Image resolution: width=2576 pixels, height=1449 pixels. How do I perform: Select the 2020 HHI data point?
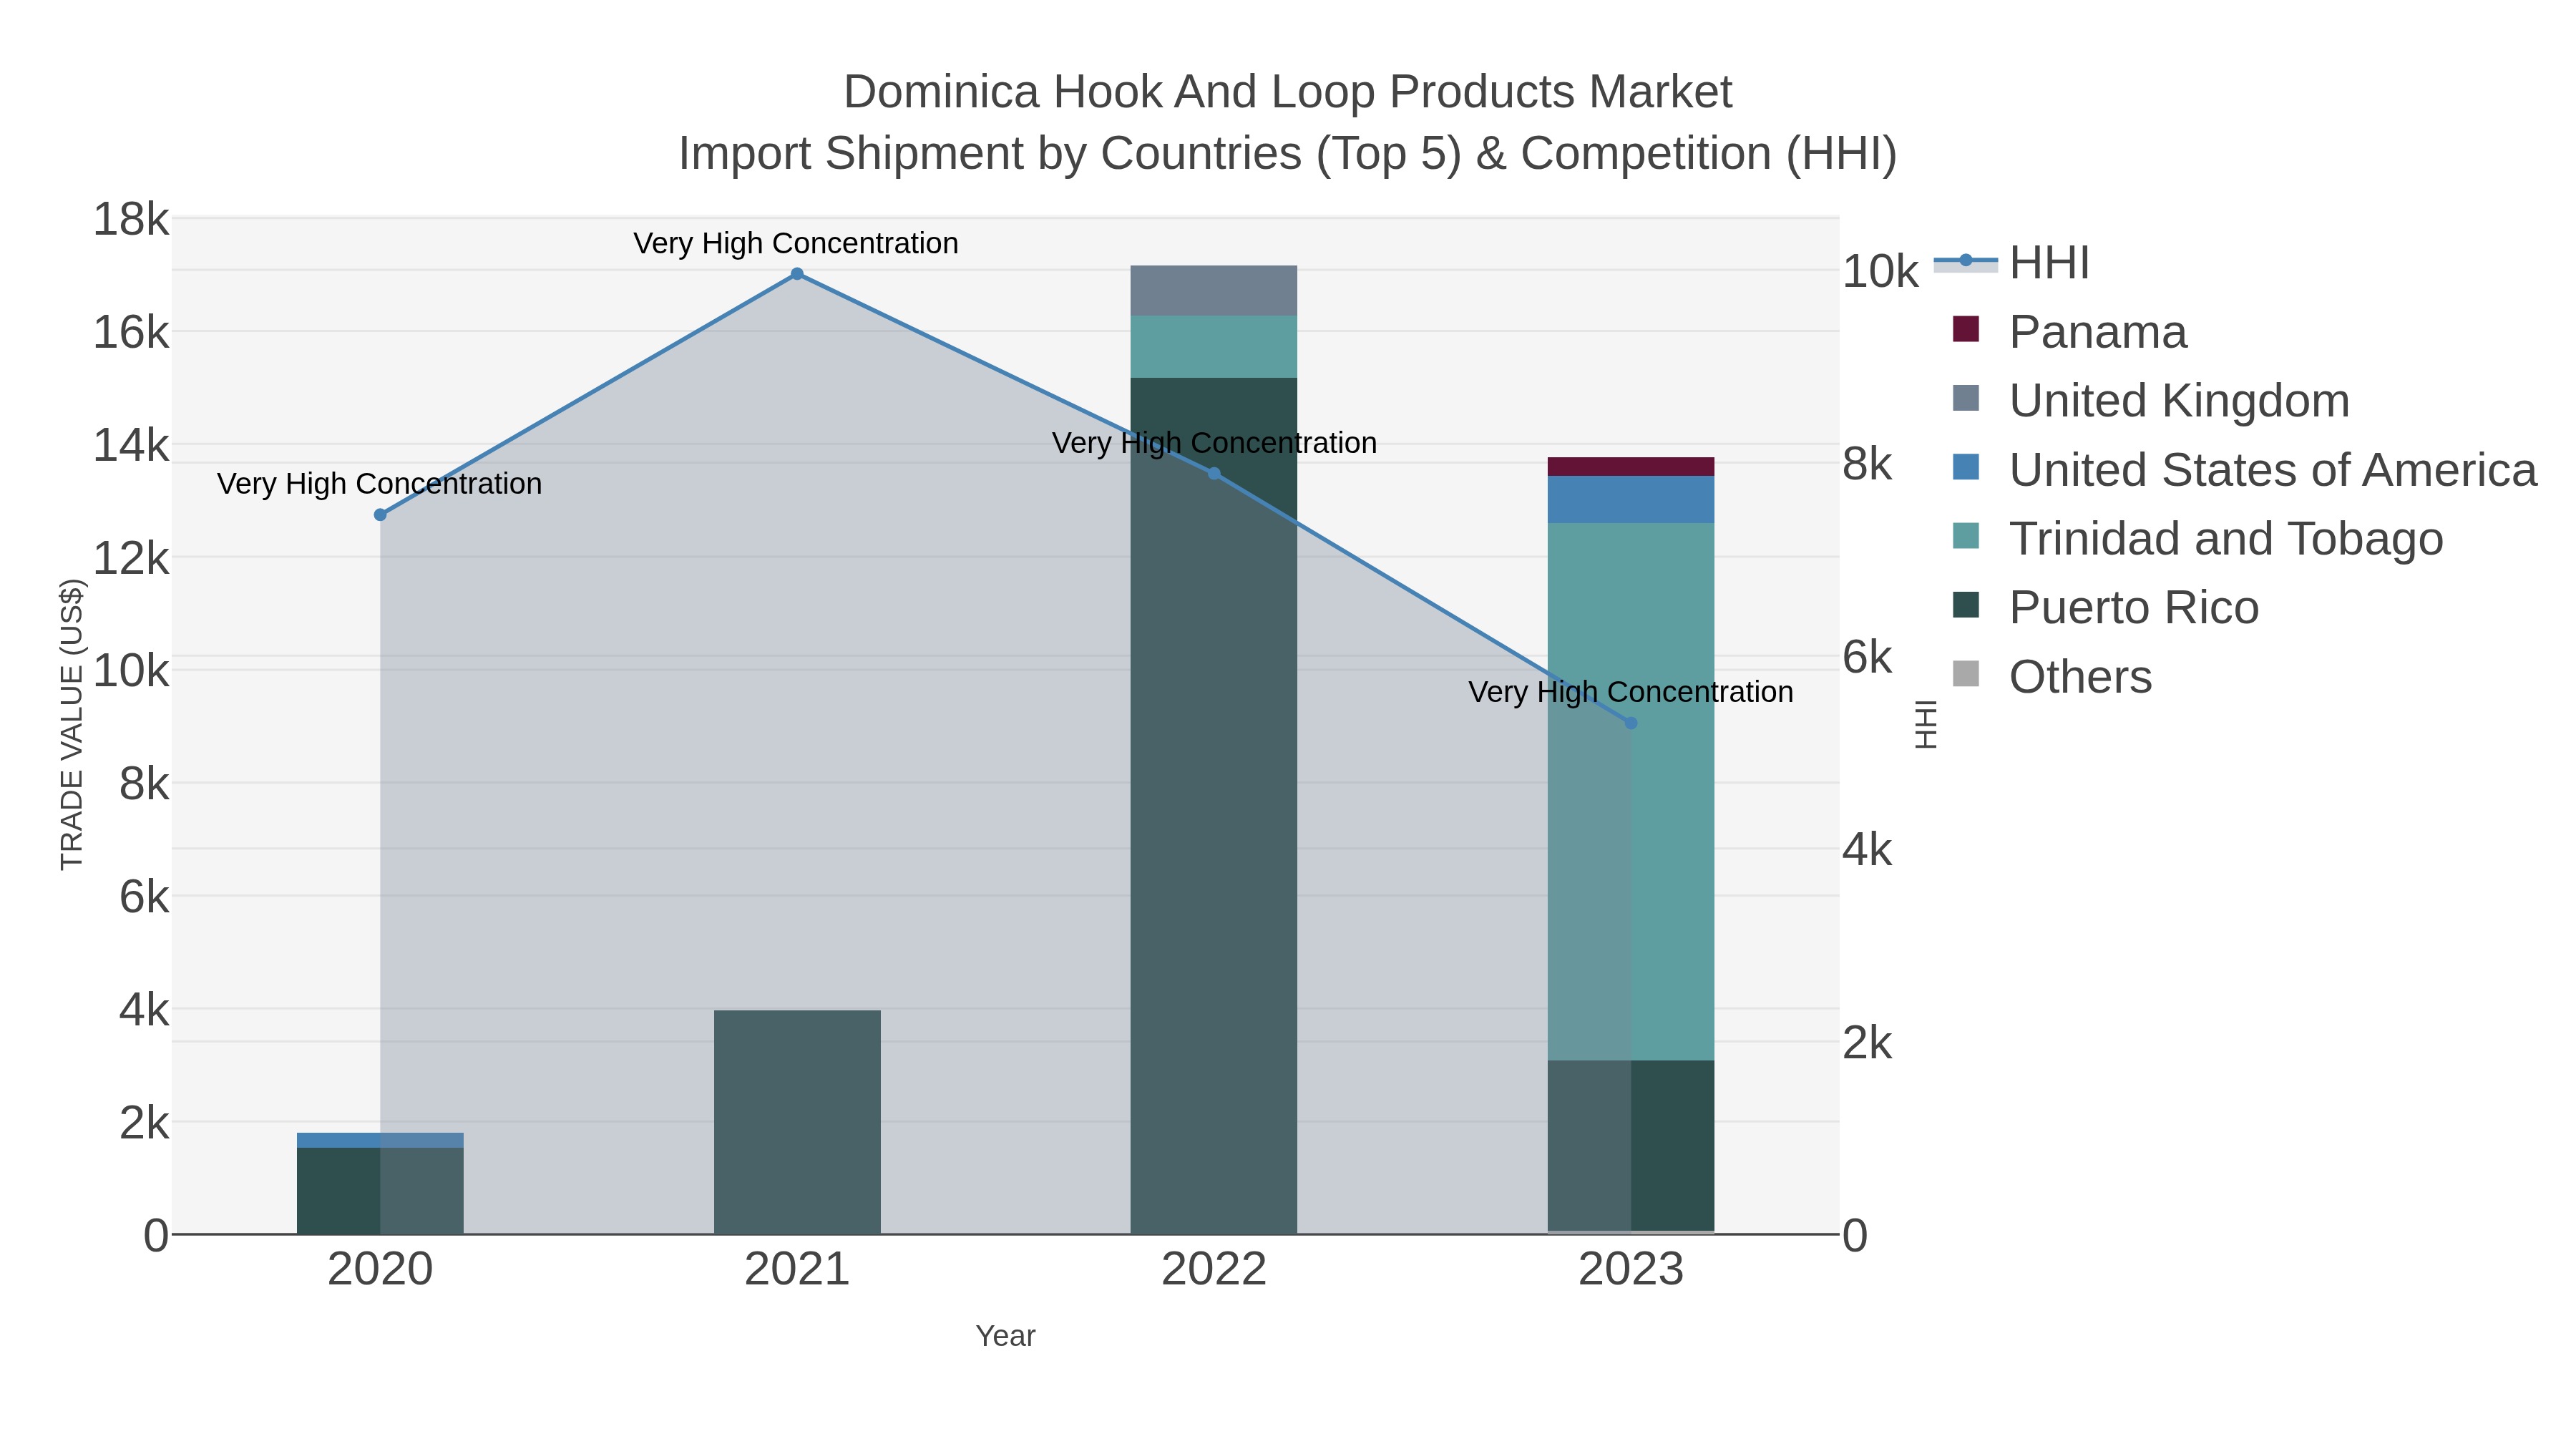380,515
